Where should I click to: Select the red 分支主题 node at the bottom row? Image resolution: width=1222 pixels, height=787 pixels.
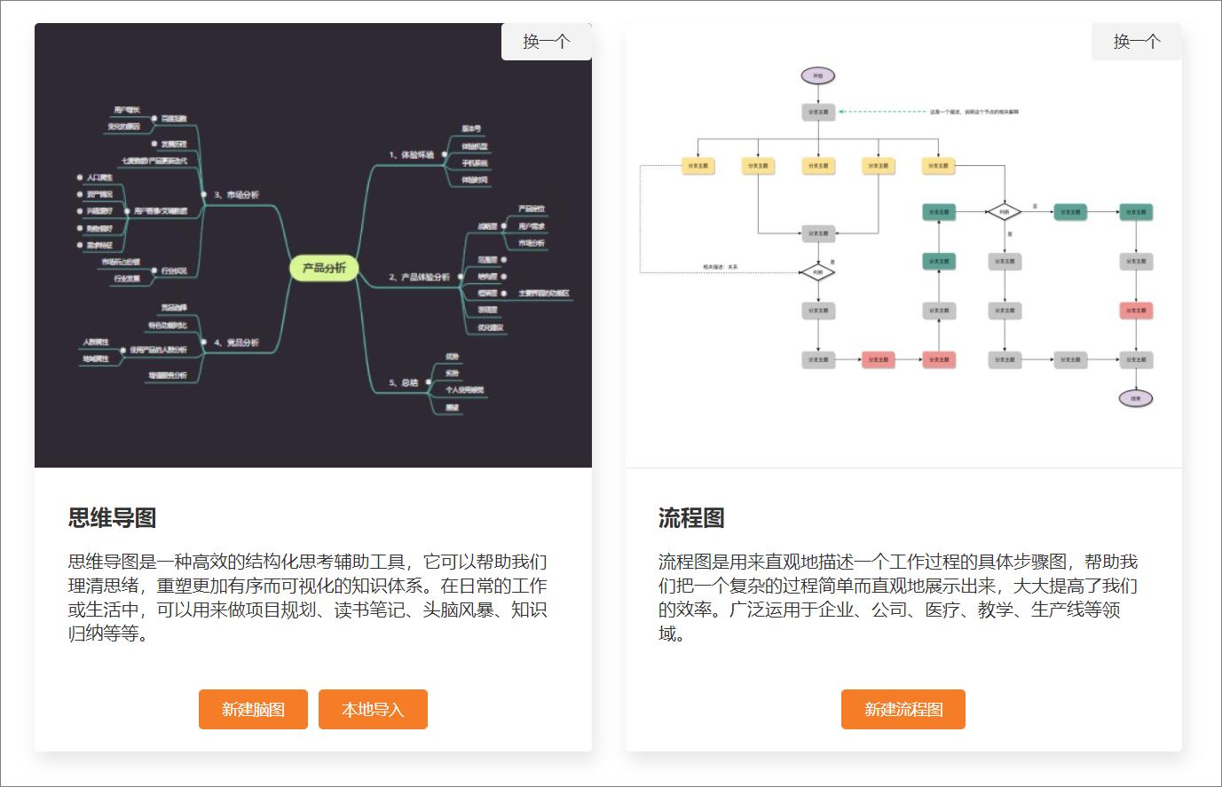point(879,359)
